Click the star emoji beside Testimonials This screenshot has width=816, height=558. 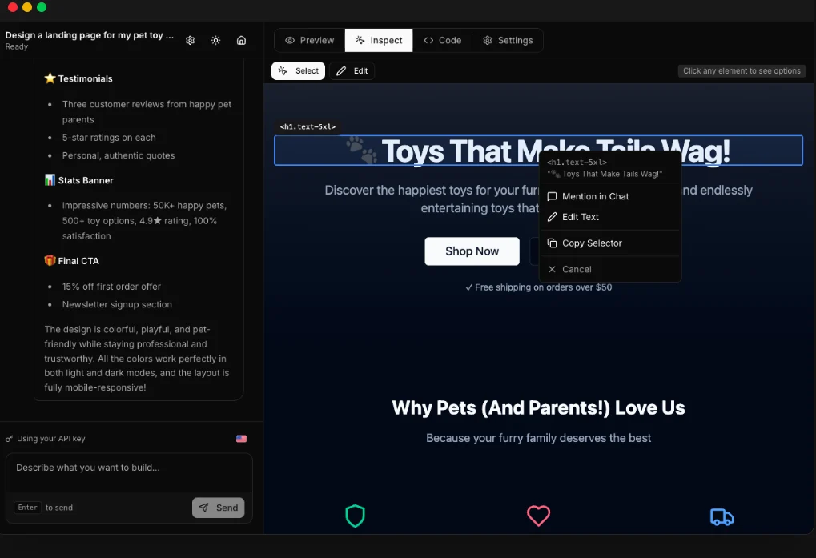50,78
